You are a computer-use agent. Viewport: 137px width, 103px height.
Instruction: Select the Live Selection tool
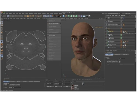tap(8, 16)
